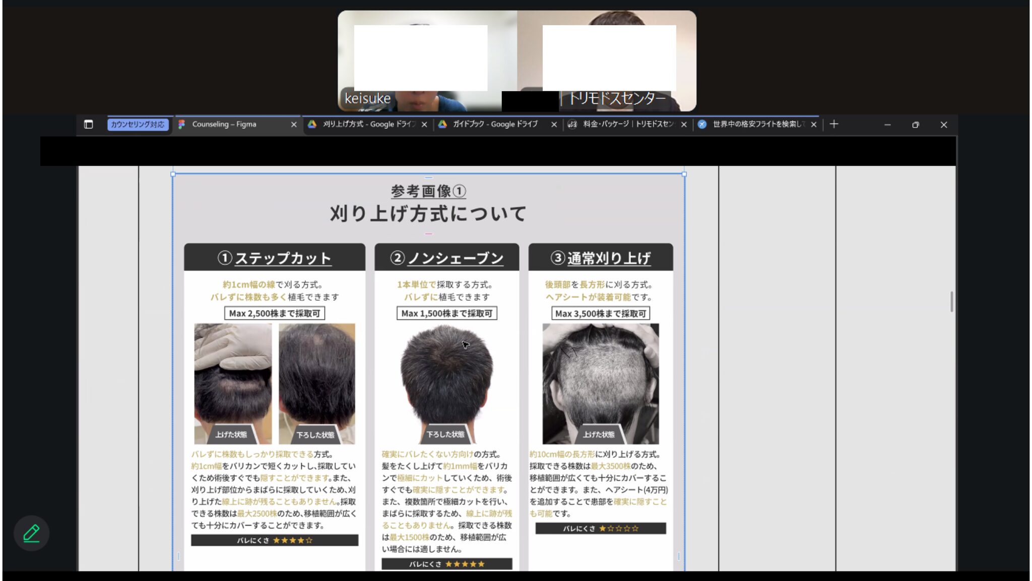Click the green pencil annotate icon
This screenshot has width=1032, height=581.
31,533
